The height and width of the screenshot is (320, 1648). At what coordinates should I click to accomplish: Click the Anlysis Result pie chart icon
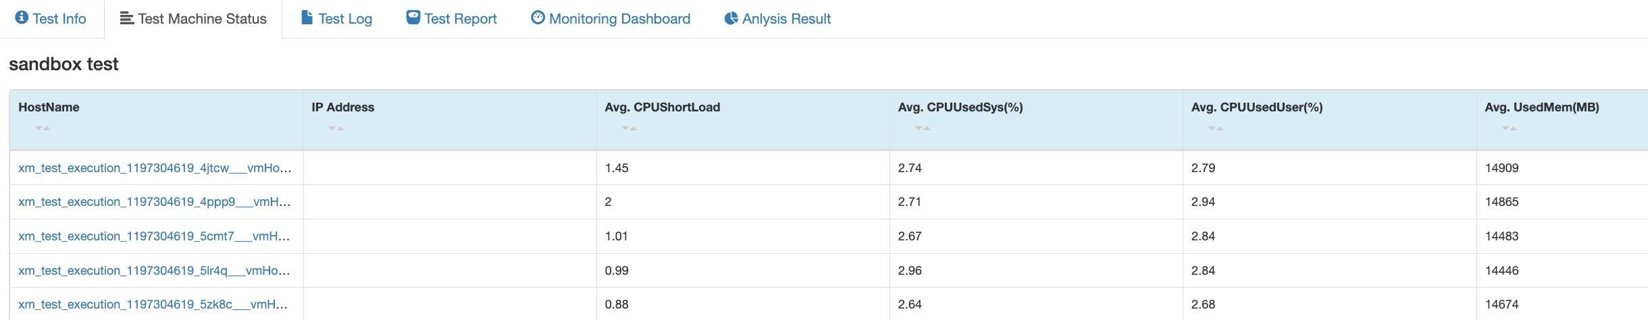tap(731, 18)
